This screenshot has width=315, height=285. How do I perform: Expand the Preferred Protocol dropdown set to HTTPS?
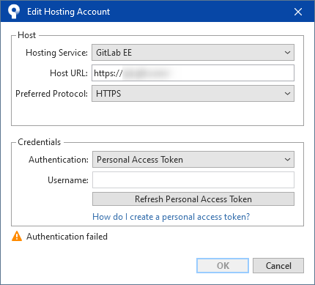click(193, 94)
